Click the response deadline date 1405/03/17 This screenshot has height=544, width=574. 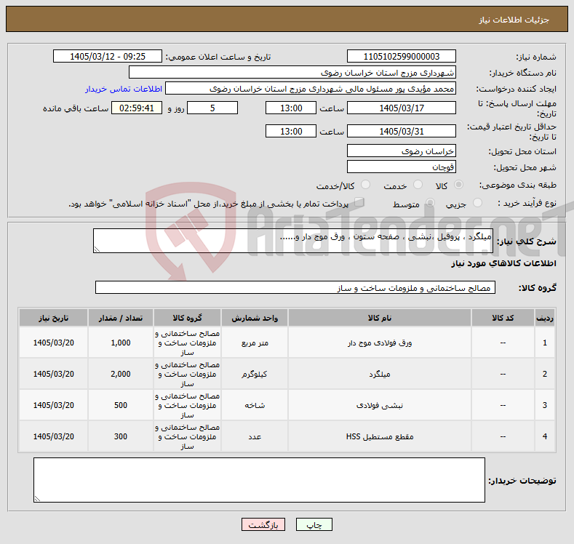[x=401, y=108]
